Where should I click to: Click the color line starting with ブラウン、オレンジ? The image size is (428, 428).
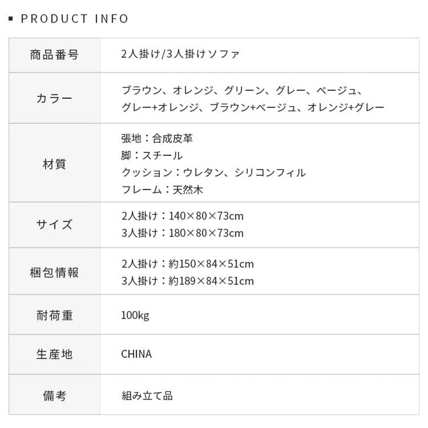pos(242,90)
